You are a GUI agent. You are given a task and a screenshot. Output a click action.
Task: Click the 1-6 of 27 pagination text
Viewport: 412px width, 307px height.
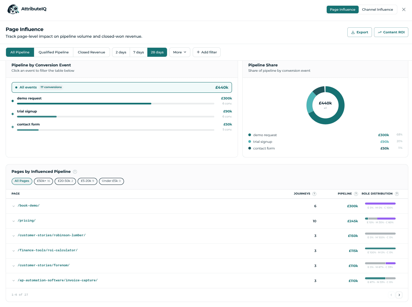click(x=20, y=295)
